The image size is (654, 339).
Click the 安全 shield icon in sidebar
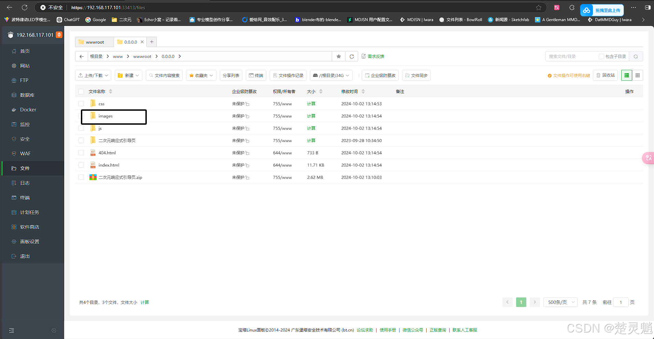14,139
